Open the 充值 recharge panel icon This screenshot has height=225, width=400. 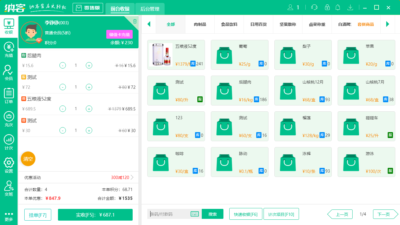(9, 49)
